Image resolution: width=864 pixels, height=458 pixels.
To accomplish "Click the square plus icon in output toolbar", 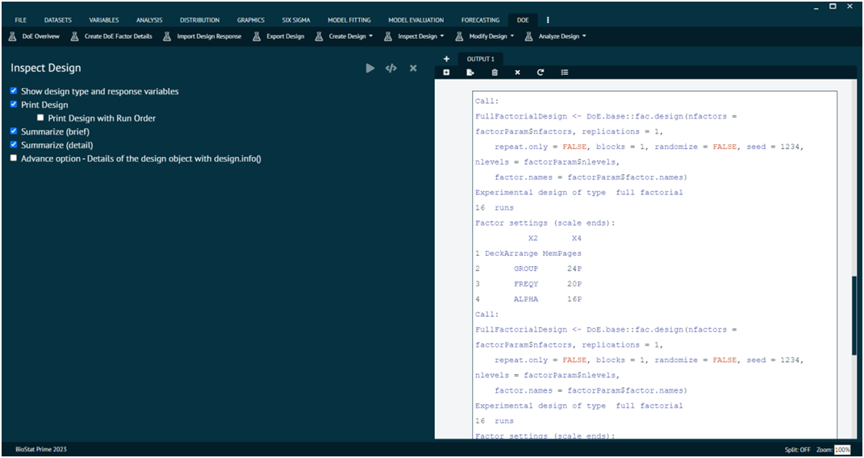I will point(446,72).
